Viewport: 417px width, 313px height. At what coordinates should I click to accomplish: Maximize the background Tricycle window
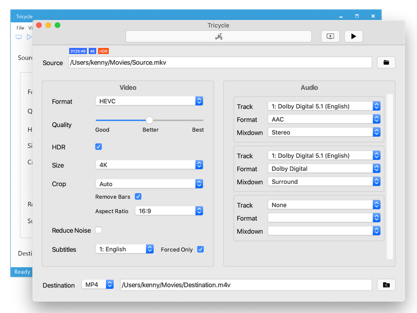click(357, 16)
